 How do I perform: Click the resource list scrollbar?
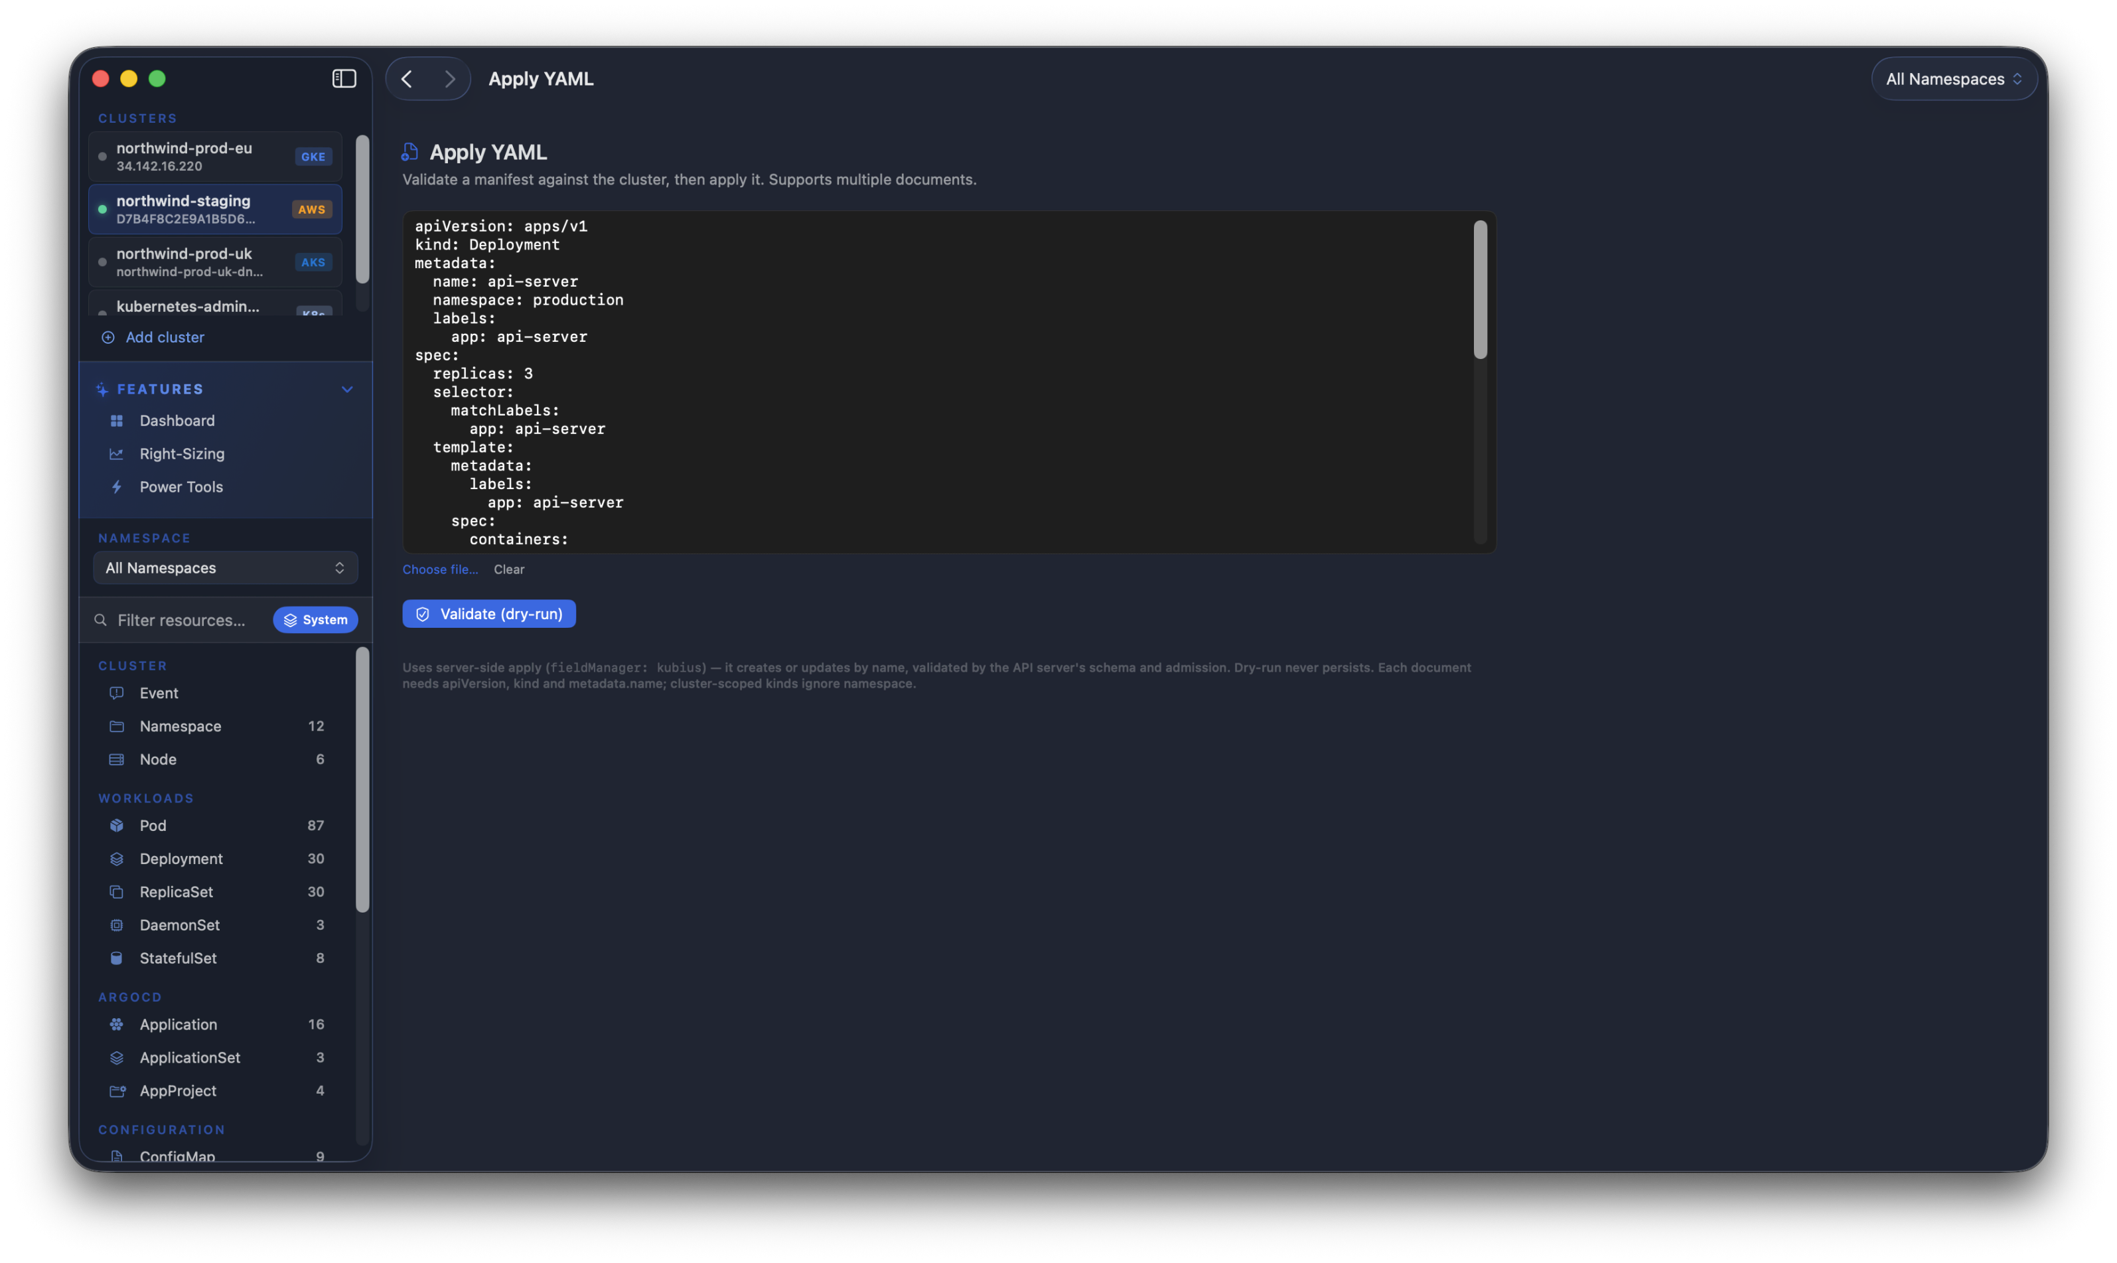click(362, 780)
